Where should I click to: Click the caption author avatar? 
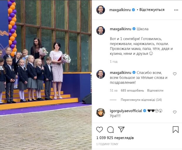101,31
